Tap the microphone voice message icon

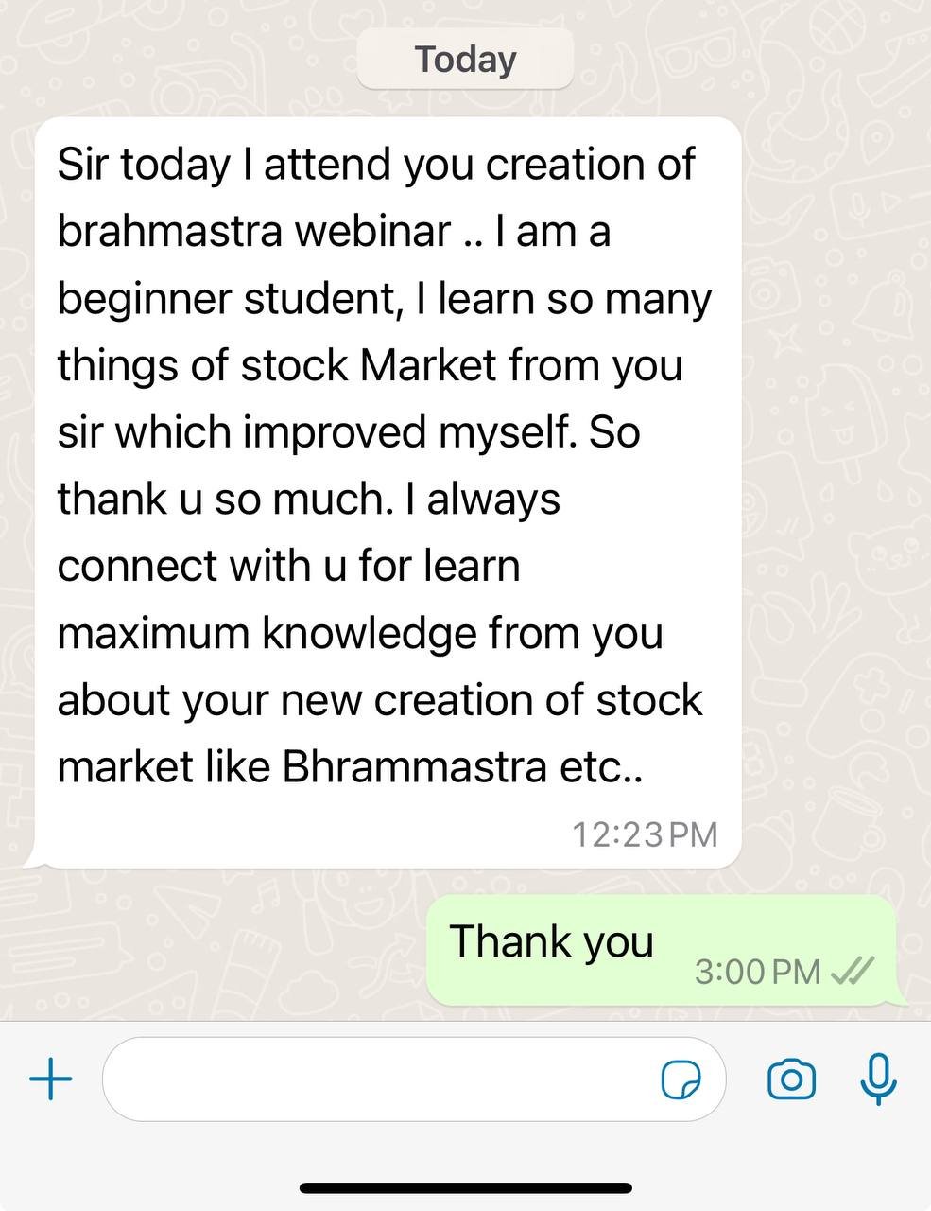point(878,1079)
